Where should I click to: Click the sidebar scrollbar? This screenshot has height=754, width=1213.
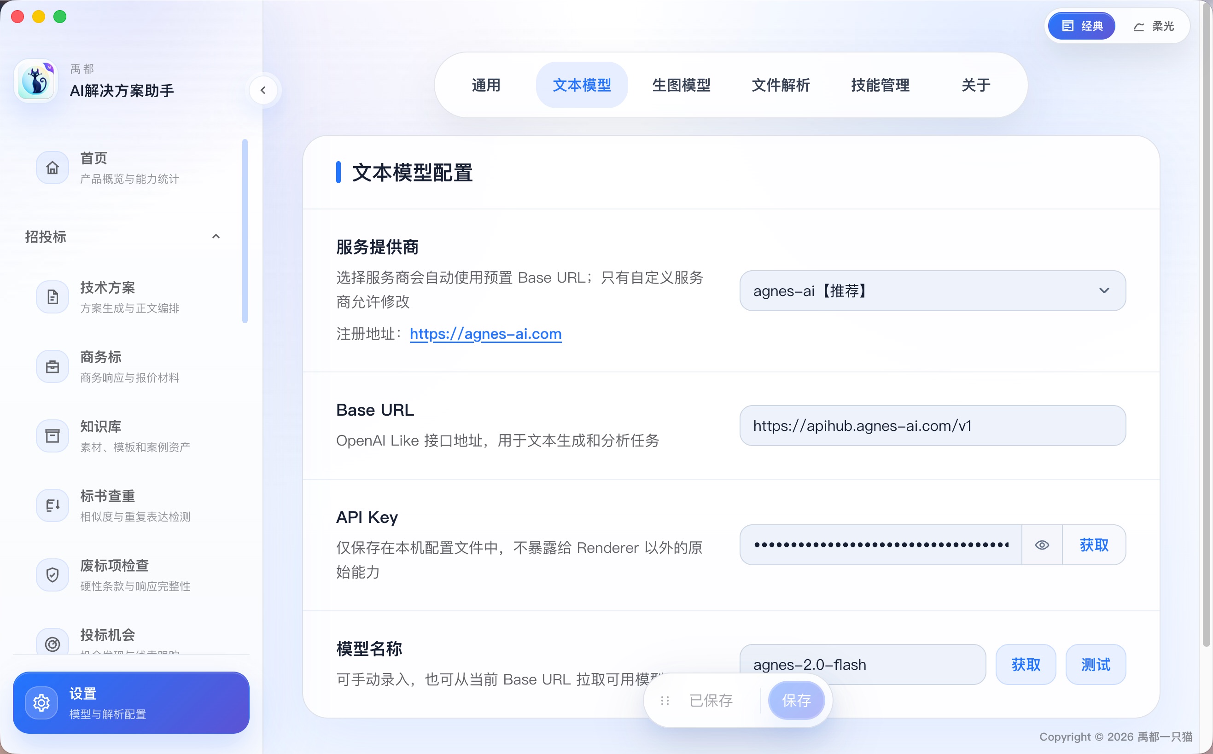pyautogui.click(x=245, y=231)
